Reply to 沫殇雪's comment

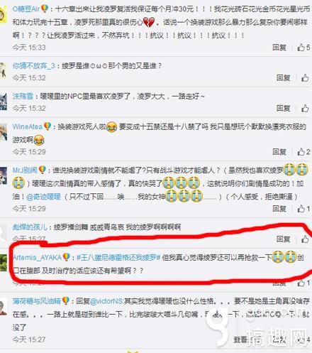[x=283, y=109]
